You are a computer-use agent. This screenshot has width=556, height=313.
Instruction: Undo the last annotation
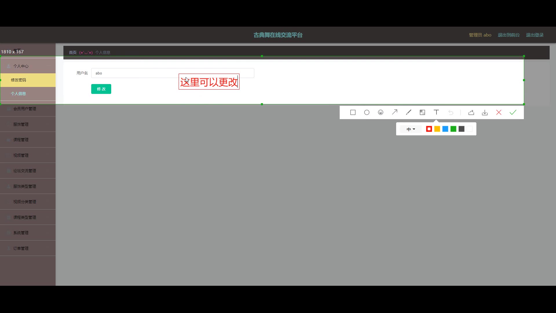[451, 112]
